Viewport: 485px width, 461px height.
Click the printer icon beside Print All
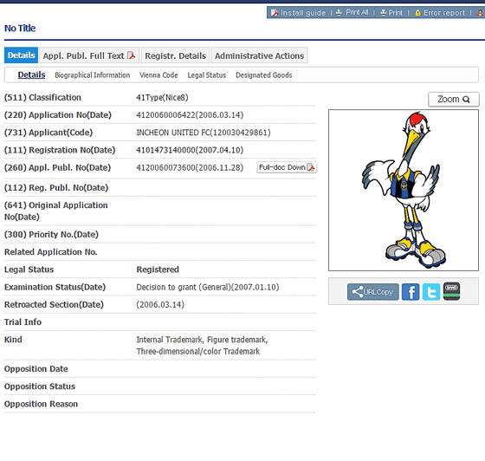[x=339, y=13]
